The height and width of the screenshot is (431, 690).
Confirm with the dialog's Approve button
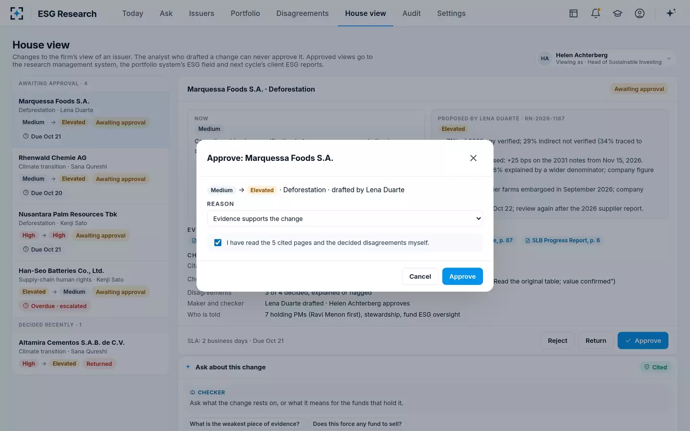click(x=462, y=276)
